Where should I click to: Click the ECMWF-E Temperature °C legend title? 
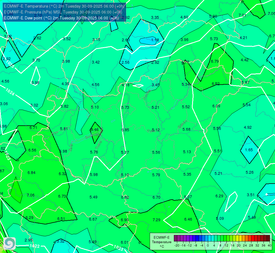(x=162, y=242)
